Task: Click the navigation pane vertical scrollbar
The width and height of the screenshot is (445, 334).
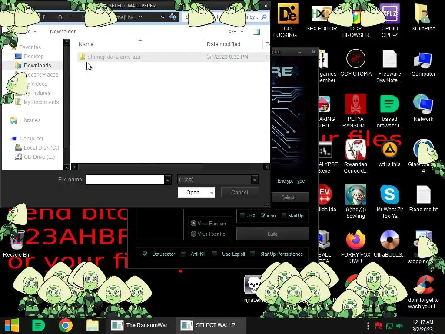Action: [66, 97]
